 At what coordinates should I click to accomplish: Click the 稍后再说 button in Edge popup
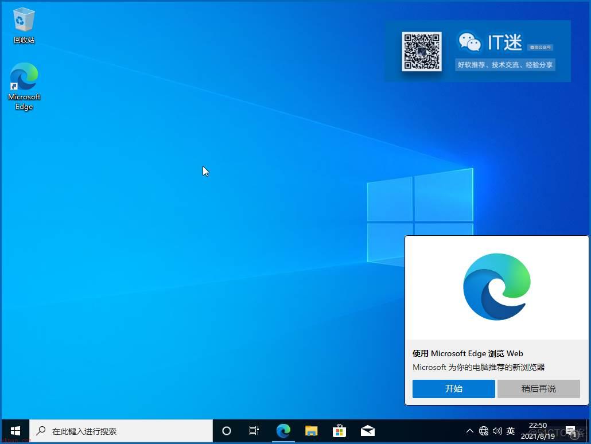pos(539,388)
